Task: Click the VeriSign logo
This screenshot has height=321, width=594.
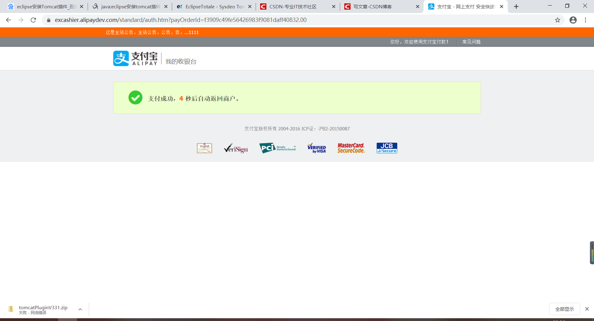Action: tap(236, 148)
